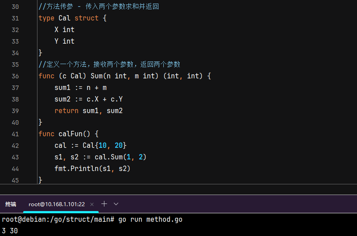Click line number 36 in the gutter

(15, 76)
